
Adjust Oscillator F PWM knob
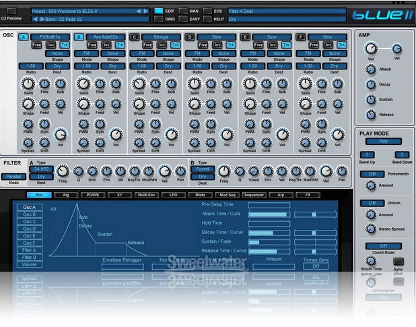pyautogui.click(x=306, y=124)
